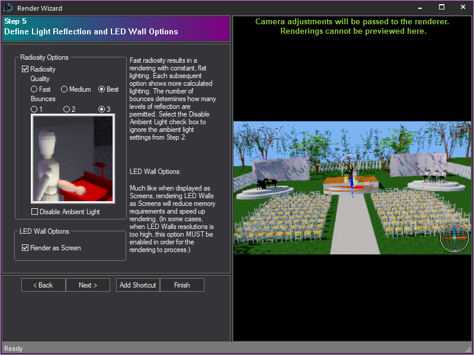474x355 pixels.
Task: Click the view orientation compass gizmo
Action: click(455, 238)
